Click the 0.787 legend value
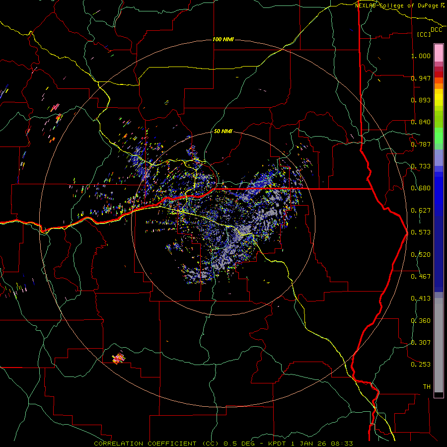This screenshot has height=447, width=447. click(x=421, y=144)
